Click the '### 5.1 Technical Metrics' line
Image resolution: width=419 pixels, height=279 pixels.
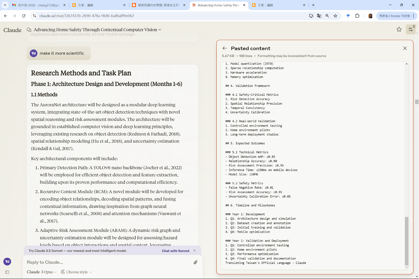[x=247, y=152]
